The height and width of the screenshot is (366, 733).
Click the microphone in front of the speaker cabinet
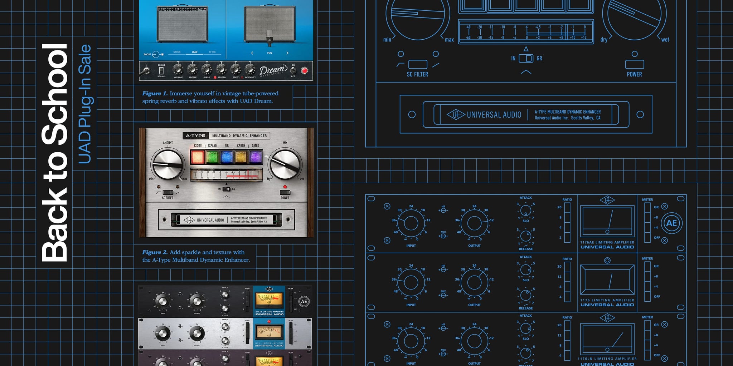270,38
